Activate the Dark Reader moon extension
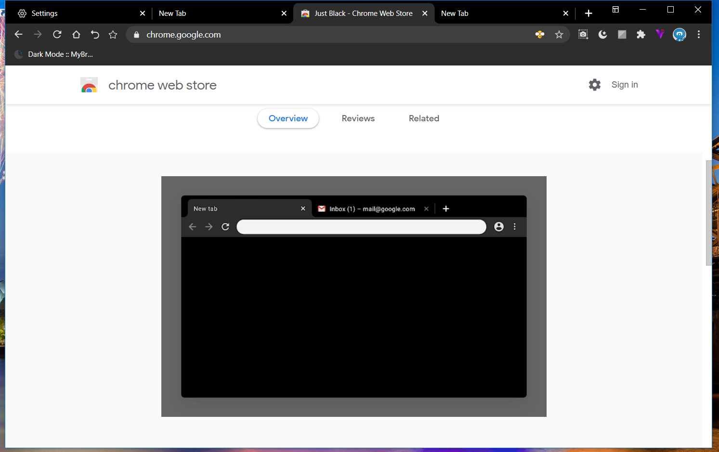 pos(602,34)
